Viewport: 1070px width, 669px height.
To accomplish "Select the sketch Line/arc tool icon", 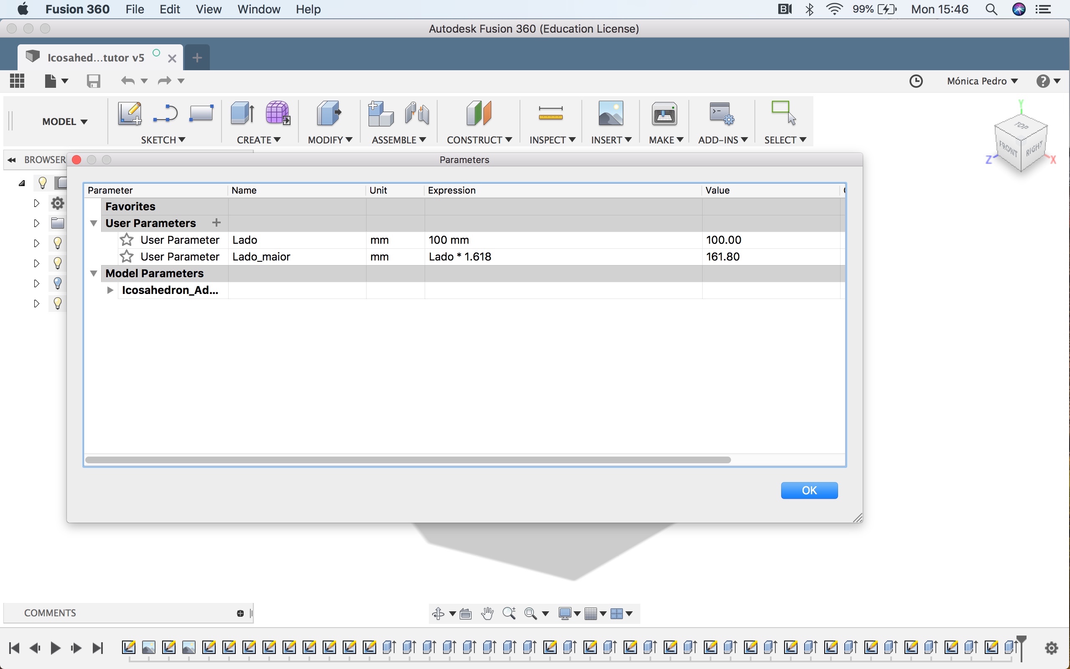I will (x=165, y=113).
